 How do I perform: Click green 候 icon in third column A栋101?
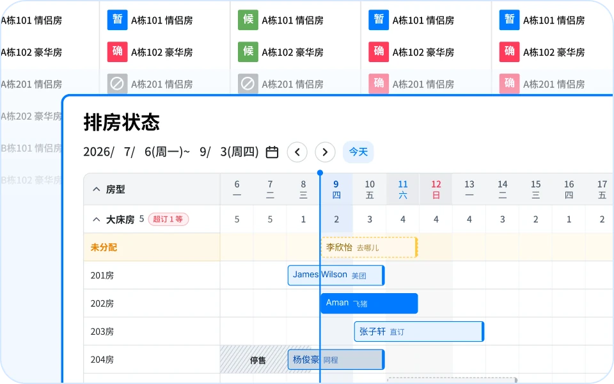click(248, 20)
